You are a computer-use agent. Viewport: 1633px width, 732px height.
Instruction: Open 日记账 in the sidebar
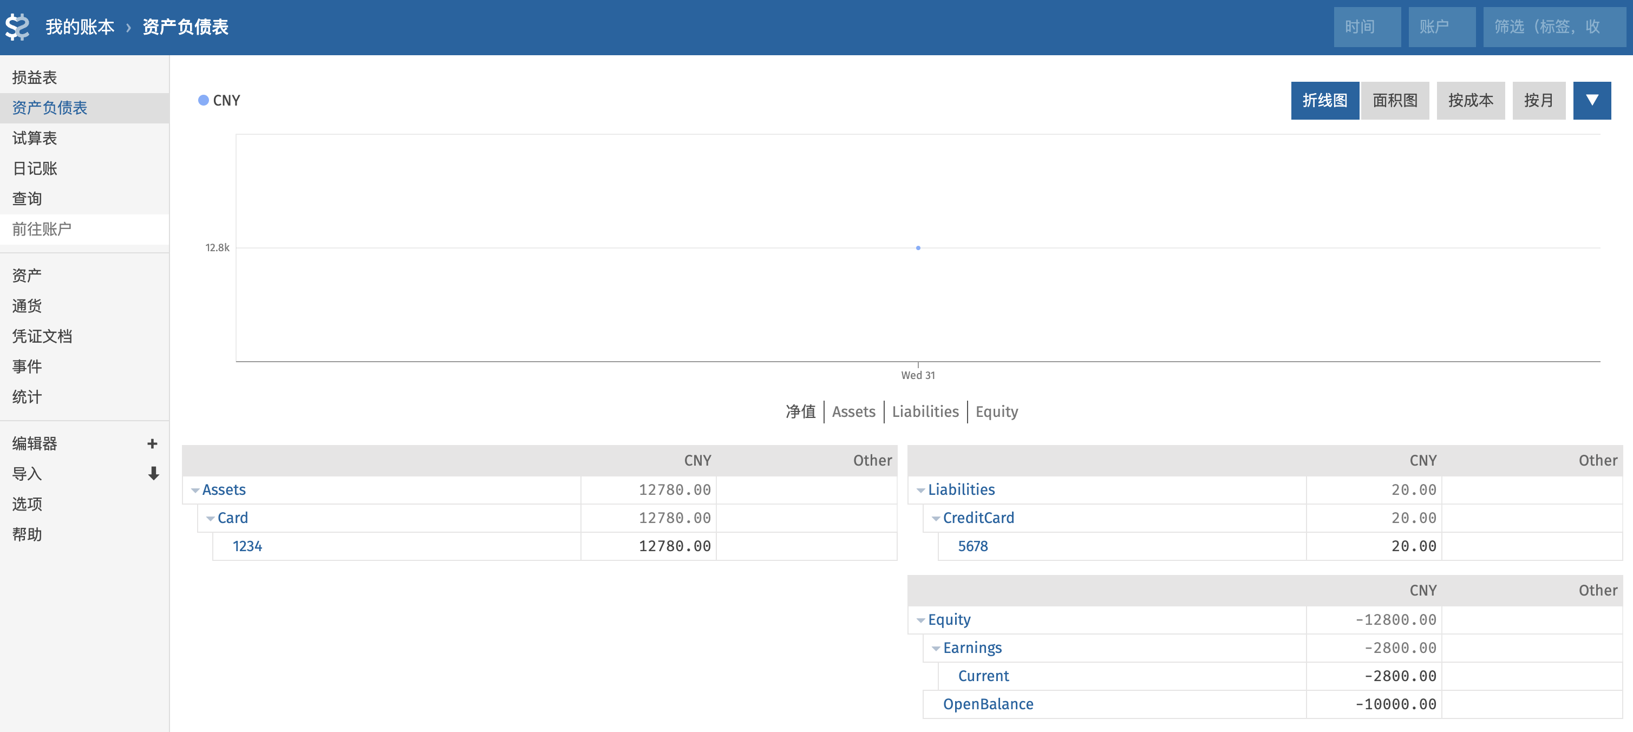click(x=84, y=168)
